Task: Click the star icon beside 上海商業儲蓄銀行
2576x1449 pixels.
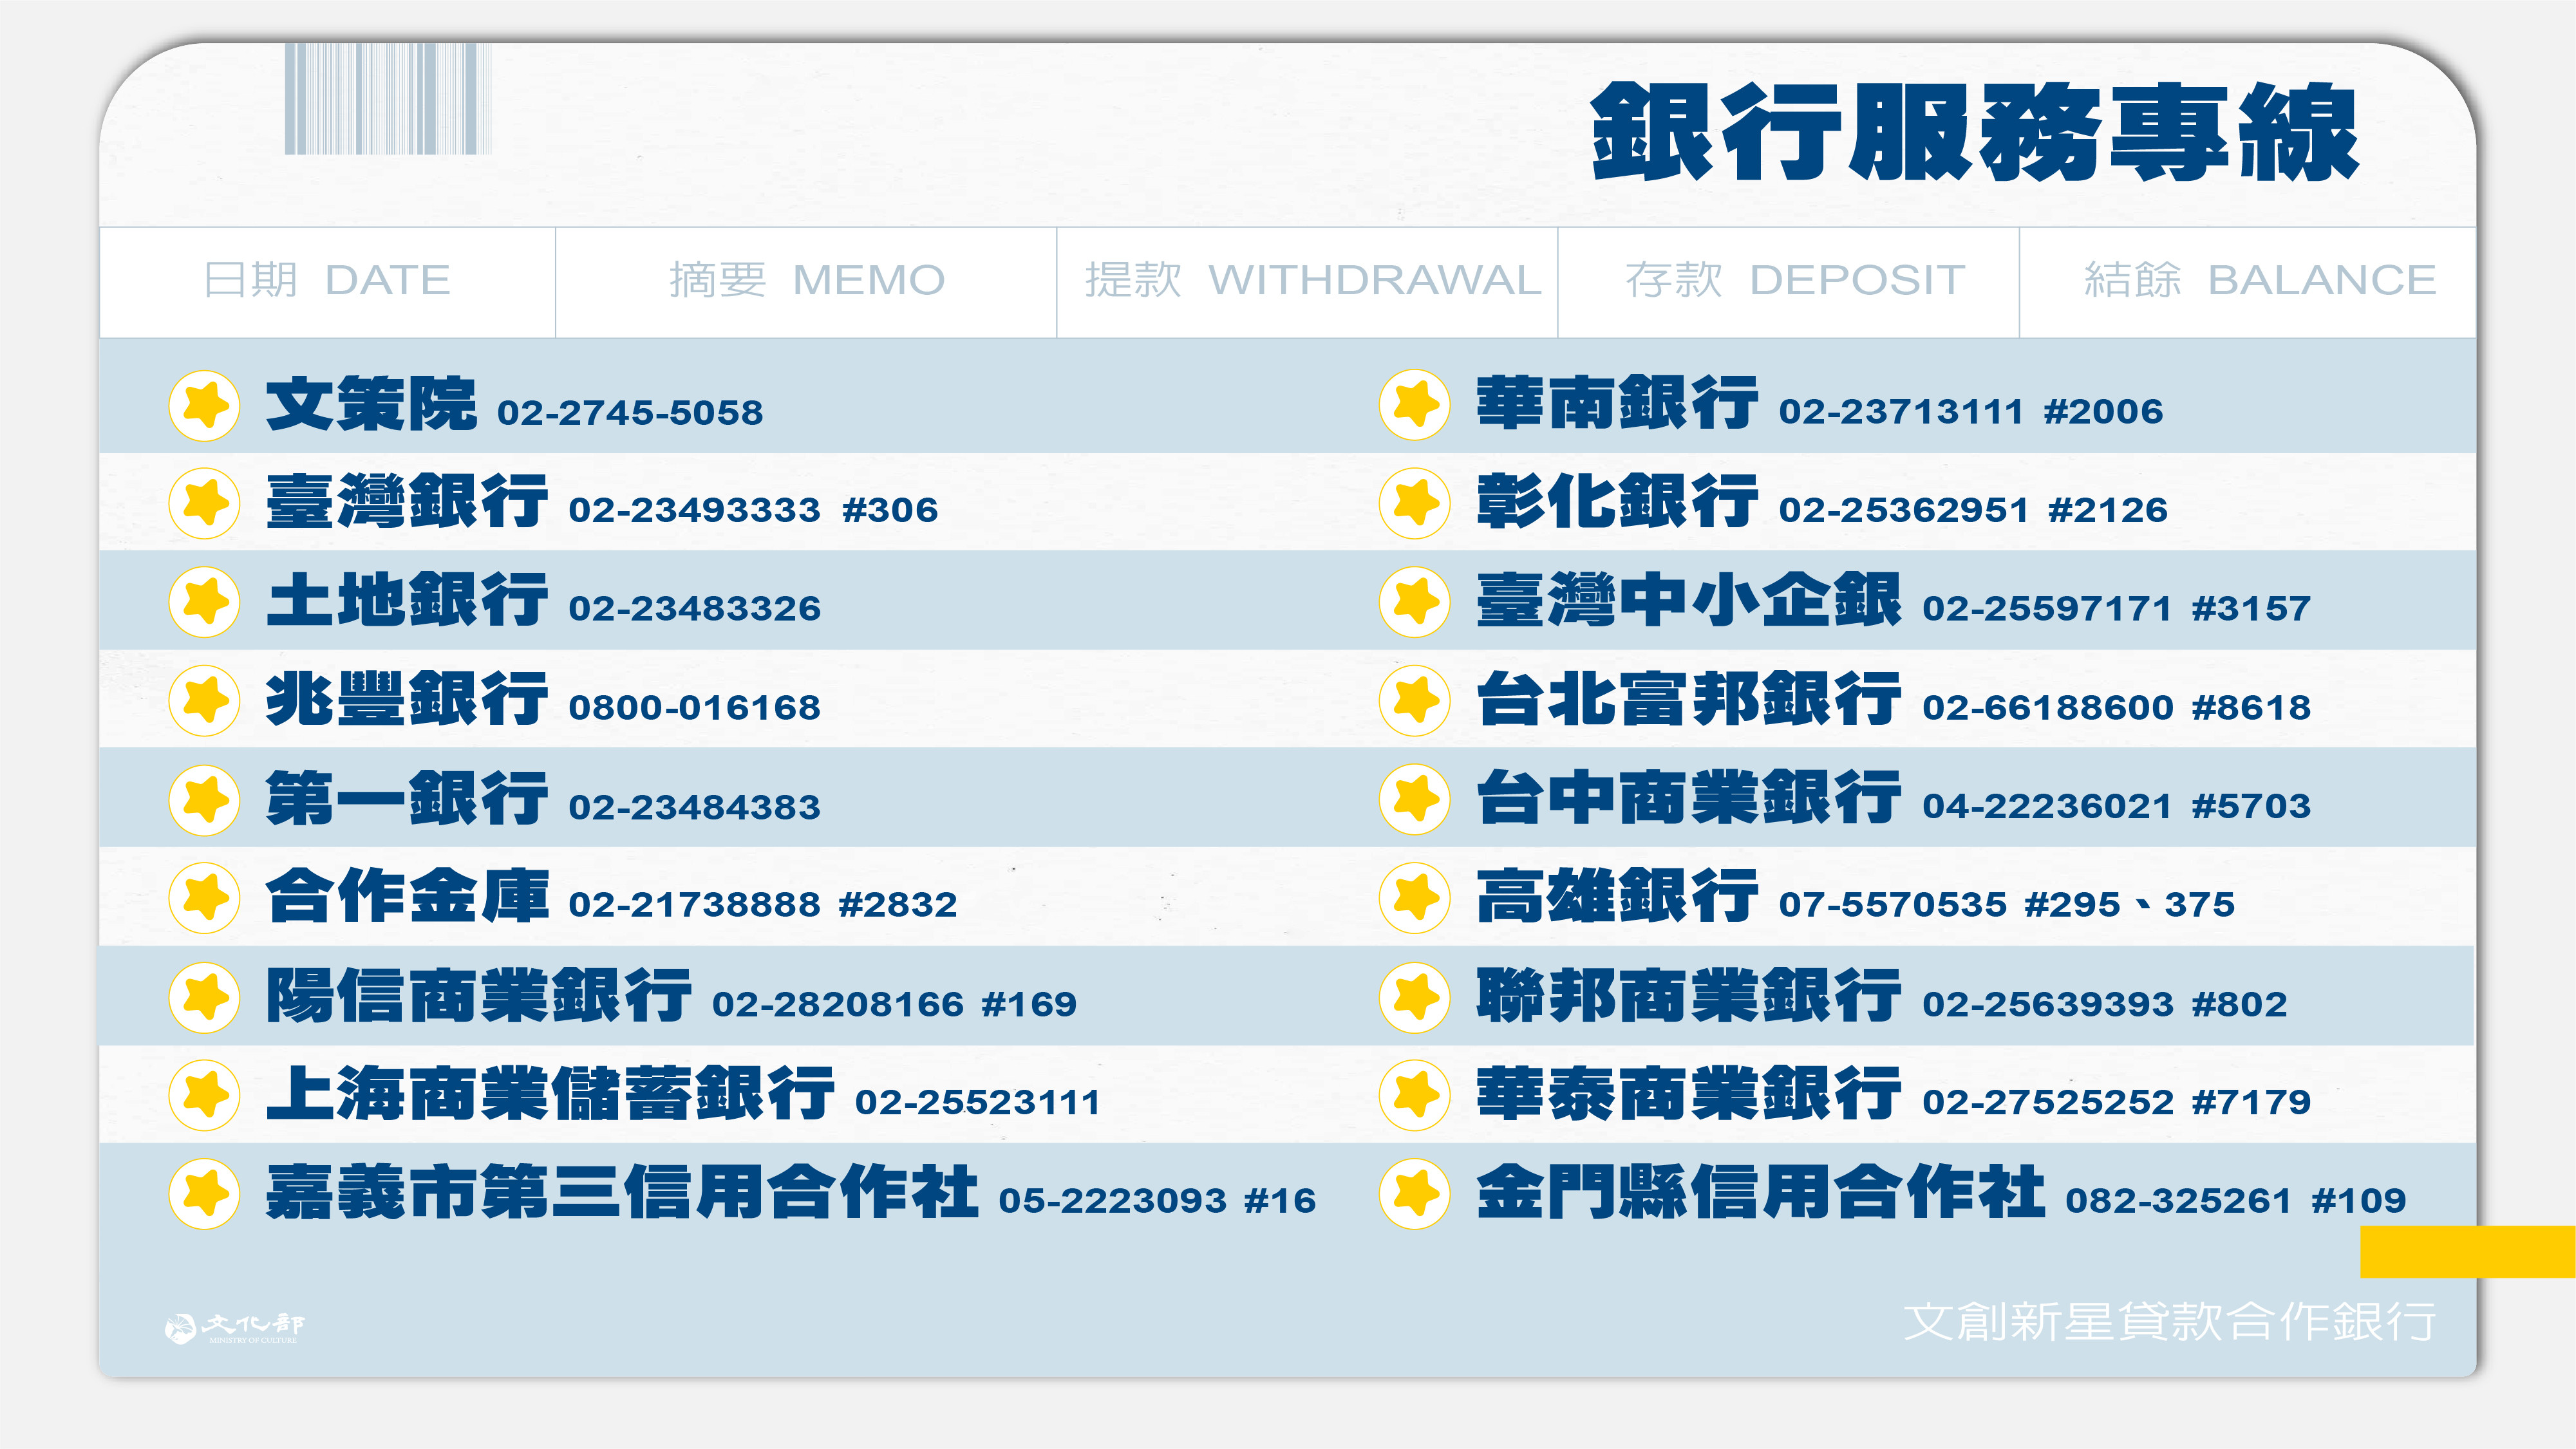Action: point(205,1095)
